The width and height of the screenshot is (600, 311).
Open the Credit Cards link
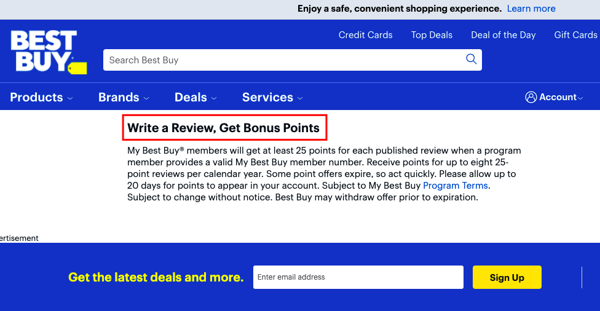tap(365, 35)
